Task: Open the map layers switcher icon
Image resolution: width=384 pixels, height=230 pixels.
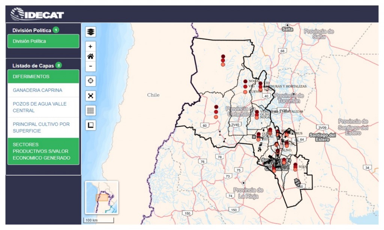Action: click(90, 32)
